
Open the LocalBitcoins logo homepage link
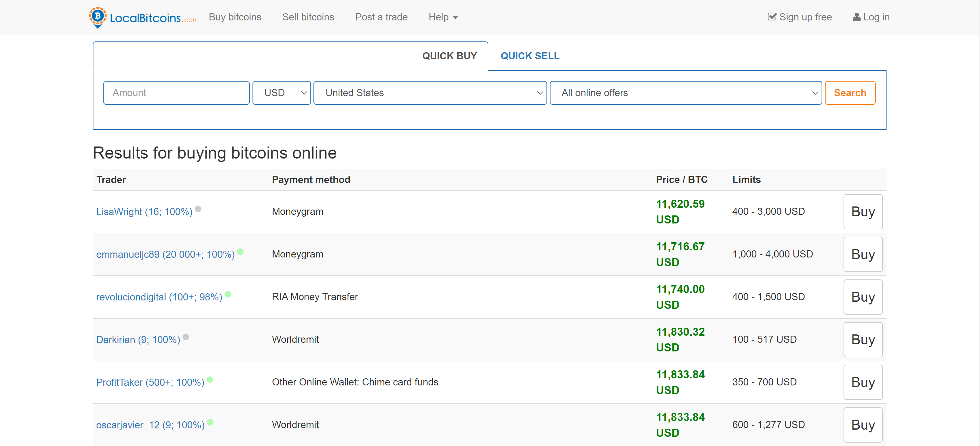(143, 18)
